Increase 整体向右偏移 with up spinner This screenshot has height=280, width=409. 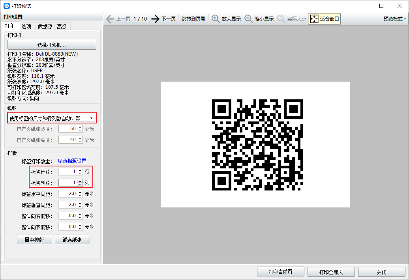(x=80, y=215)
